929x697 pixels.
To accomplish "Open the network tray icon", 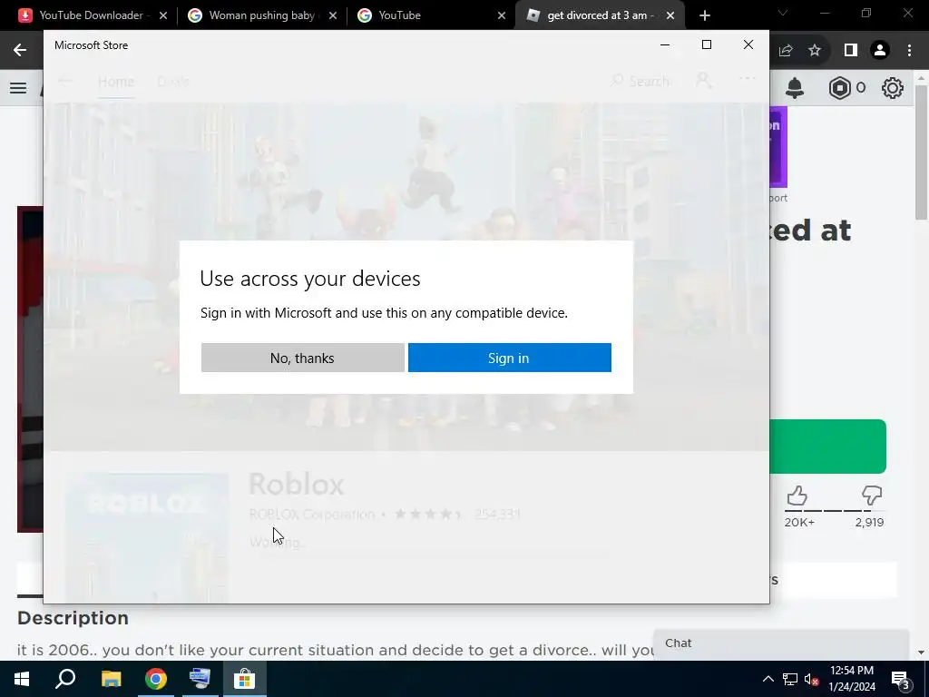I will pyautogui.click(x=790, y=679).
